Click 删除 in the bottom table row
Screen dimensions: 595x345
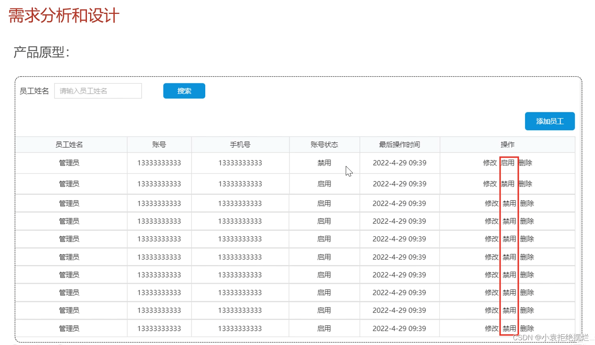[526, 328]
